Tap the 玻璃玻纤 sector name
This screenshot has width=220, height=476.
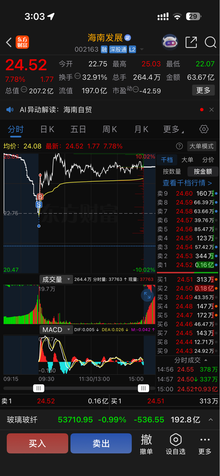22,420
